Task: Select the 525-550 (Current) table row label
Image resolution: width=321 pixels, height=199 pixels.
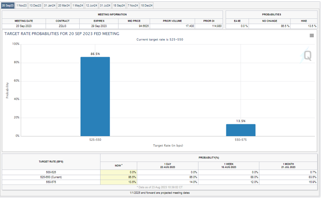Action: tap(51, 177)
